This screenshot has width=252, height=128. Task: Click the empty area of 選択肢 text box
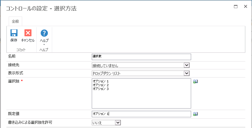pos(141,100)
